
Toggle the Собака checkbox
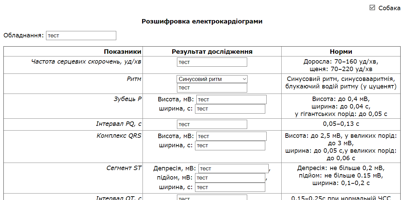[x=372, y=7]
